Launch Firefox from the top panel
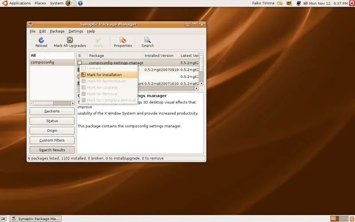 pos(68,3)
